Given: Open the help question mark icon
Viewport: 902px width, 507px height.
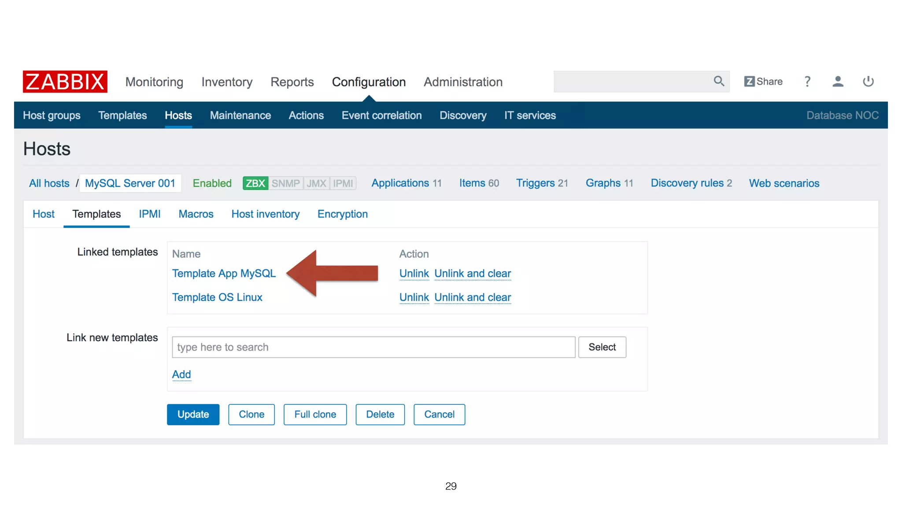Looking at the screenshot, I should pos(807,81).
